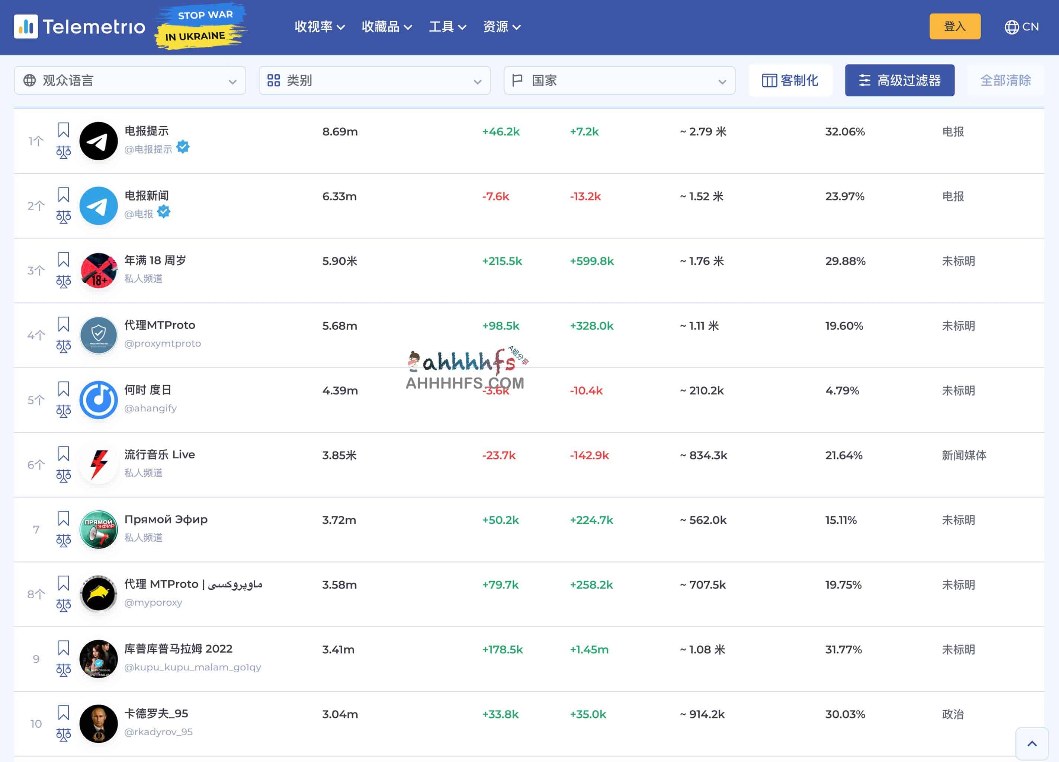This screenshot has width=1059, height=762.
Task: Compare scales icon for 电报提示
Action: pos(64,152)
